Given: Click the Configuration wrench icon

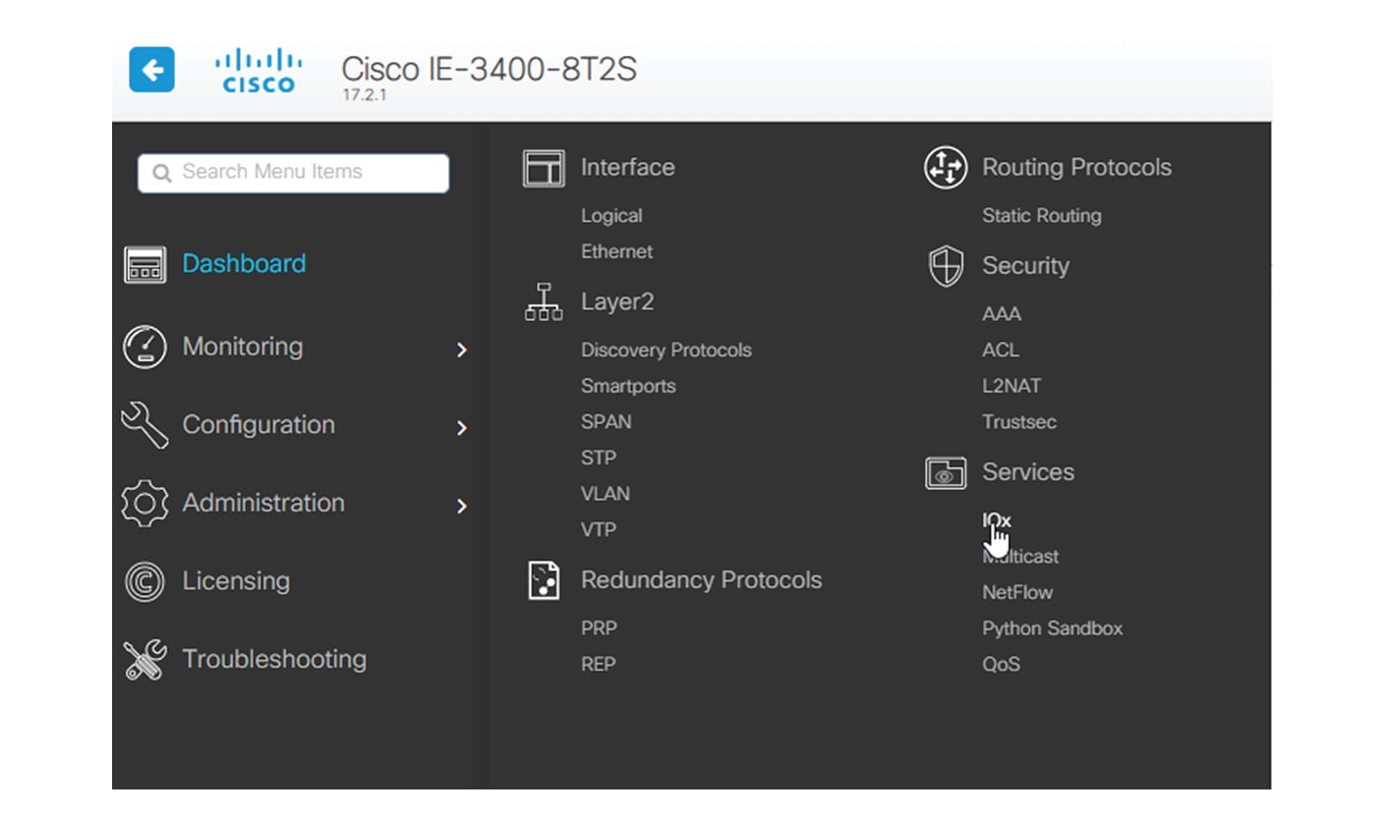Looking at the screenshot, I should click(144, 425).
